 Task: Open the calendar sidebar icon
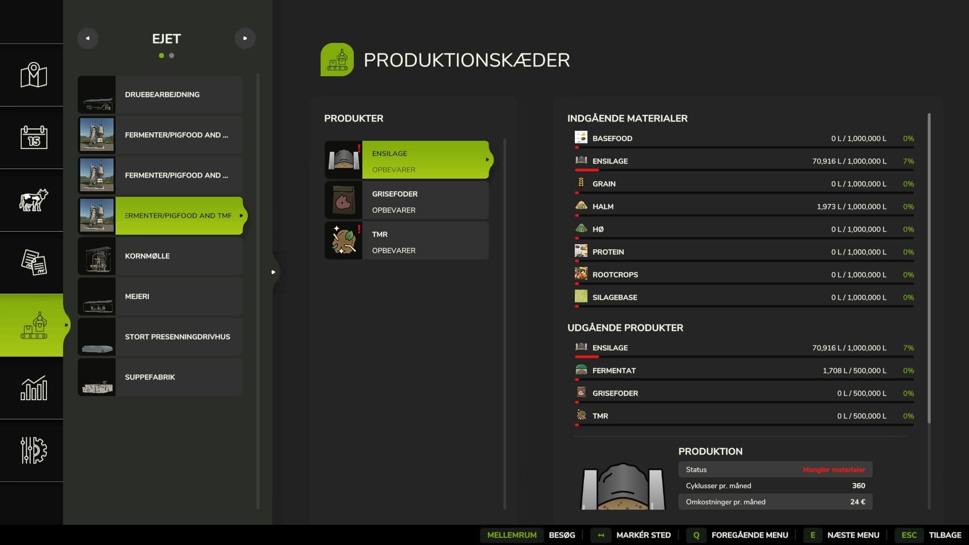(33, 137)
